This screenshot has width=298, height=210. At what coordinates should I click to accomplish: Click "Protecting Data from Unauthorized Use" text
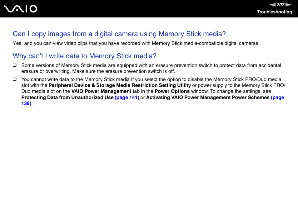point(67,98)
